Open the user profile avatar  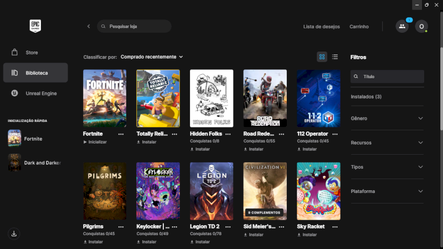[x=421, y=26]
